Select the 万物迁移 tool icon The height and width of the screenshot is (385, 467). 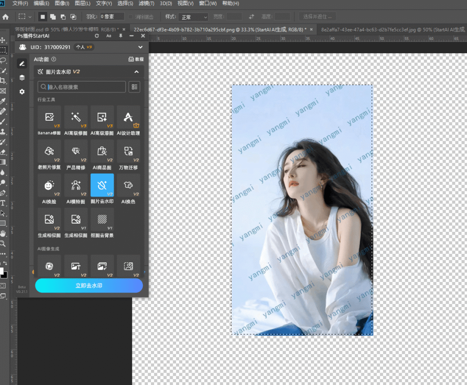128,151
